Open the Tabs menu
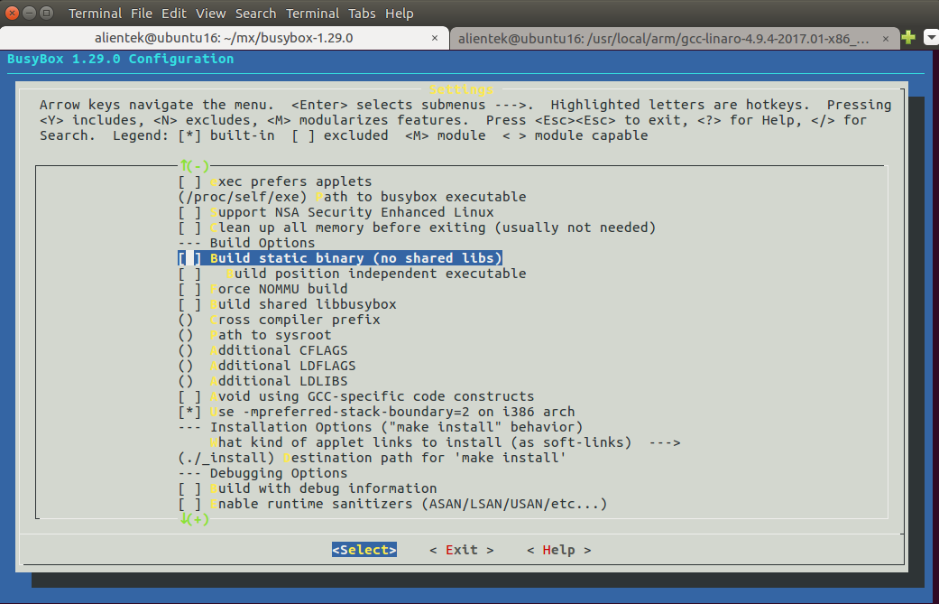 pyautogui.click(x=362, y=14)
